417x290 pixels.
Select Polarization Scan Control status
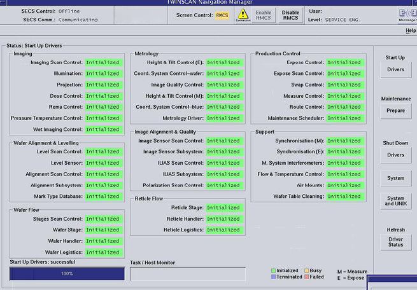click(224, 185)
